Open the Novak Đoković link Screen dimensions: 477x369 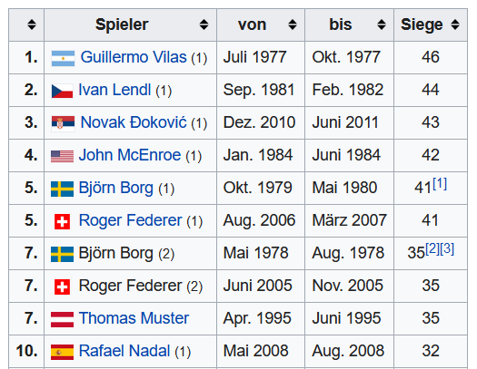(x=134, y=122)
